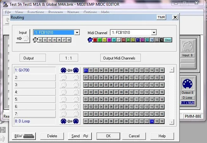This screenshot has height=143, width=207.
Task: Open the Options menu
Action: (90, 12)
